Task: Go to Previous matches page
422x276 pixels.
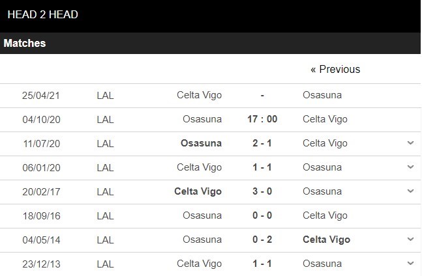Action: (x=335, y=69)
